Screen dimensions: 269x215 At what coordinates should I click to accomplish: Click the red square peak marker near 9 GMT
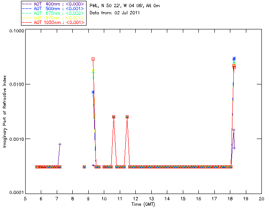[x=93, y=59]
